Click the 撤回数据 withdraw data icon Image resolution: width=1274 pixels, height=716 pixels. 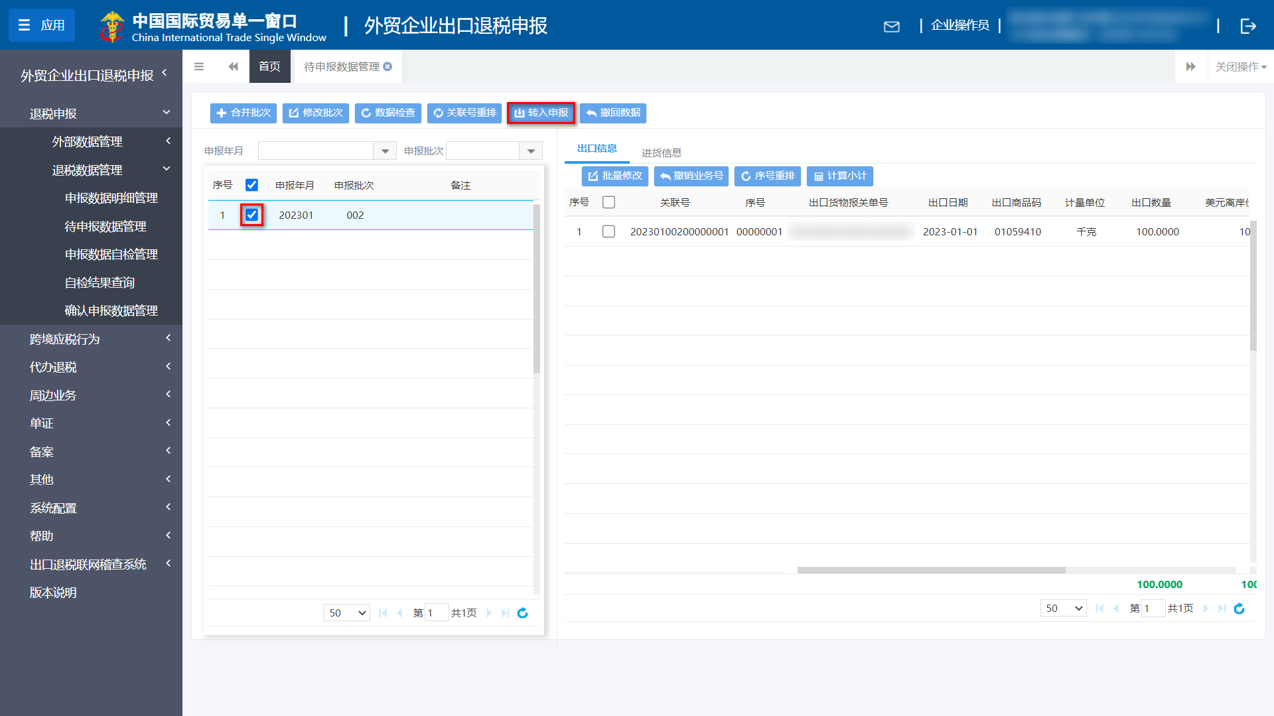pos(613,113)
